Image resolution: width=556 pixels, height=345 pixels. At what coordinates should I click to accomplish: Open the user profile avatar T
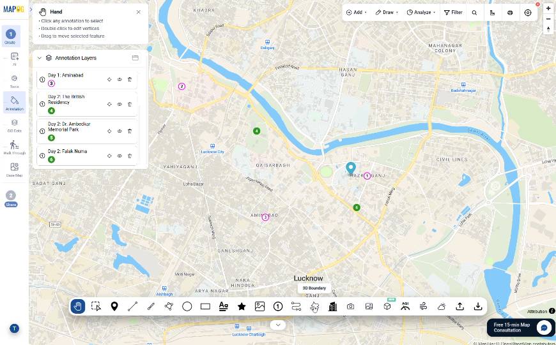pos(14,328)
